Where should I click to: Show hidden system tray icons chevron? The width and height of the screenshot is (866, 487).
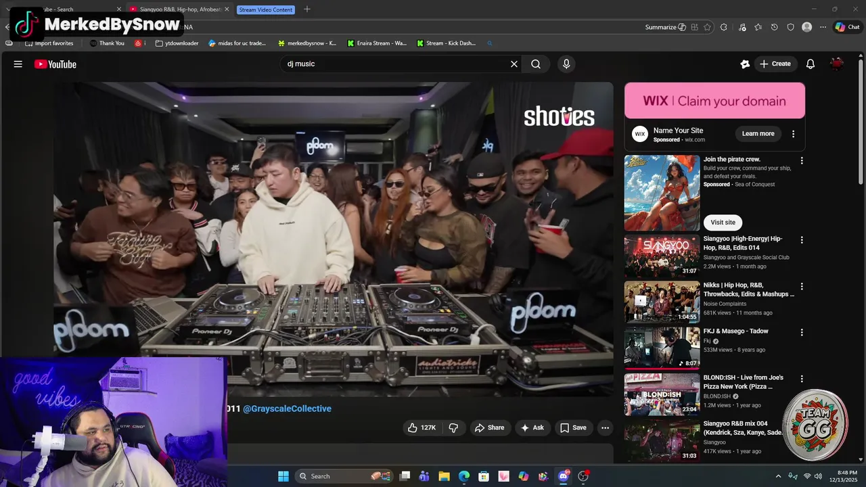778,476
